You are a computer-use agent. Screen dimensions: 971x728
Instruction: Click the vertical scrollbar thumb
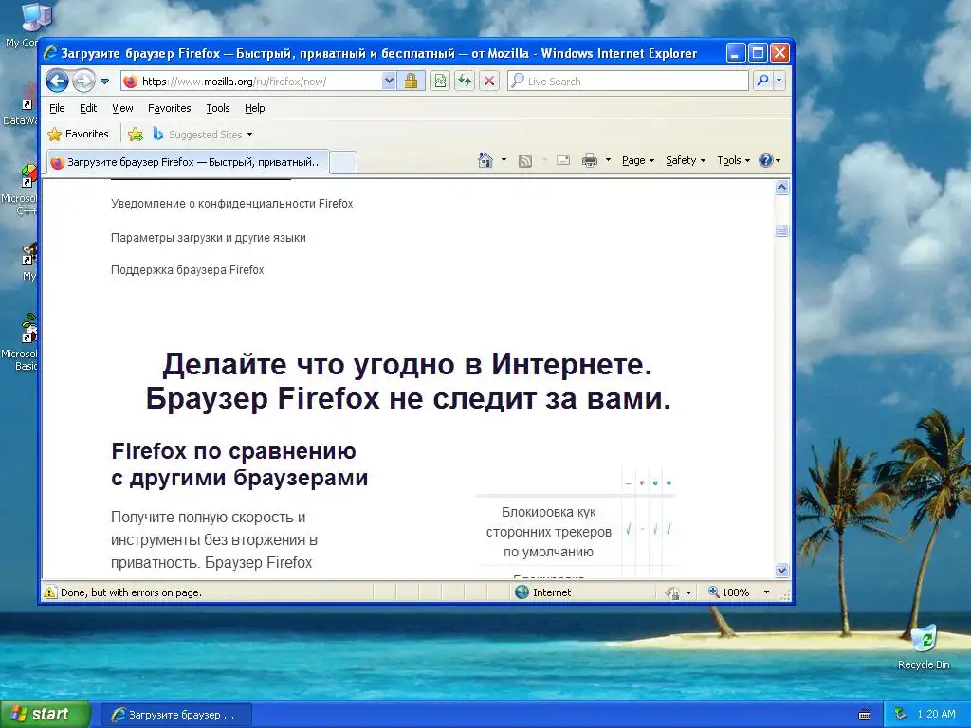click(781, 231)
